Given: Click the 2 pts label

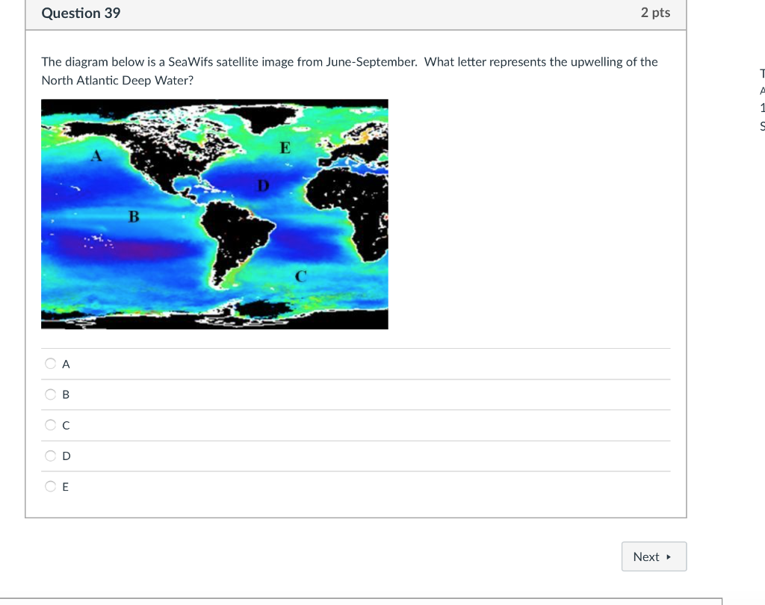Looking at the screenshot, I should (x=655, y=12).
